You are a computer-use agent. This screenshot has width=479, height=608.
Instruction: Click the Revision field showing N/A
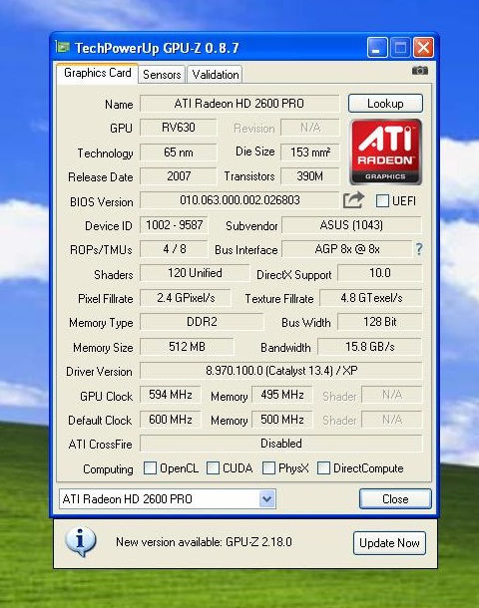coord(310,128)
